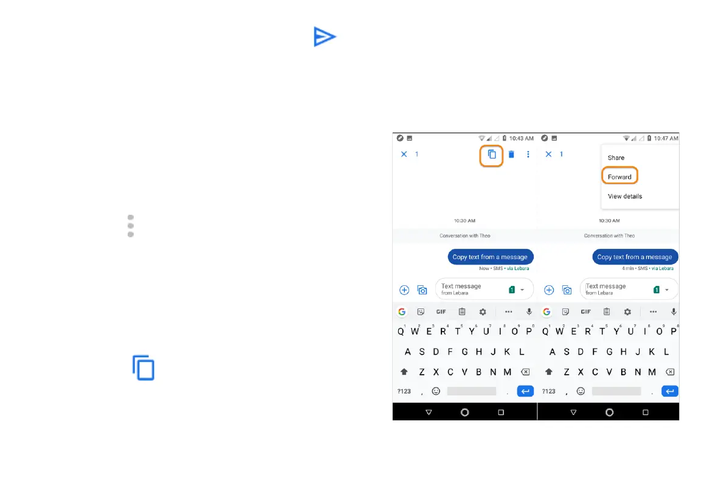This screenshot has width=724, height=483.
Task: Click the large gray three-dot menu icon
Action: [x=131, y=226]
